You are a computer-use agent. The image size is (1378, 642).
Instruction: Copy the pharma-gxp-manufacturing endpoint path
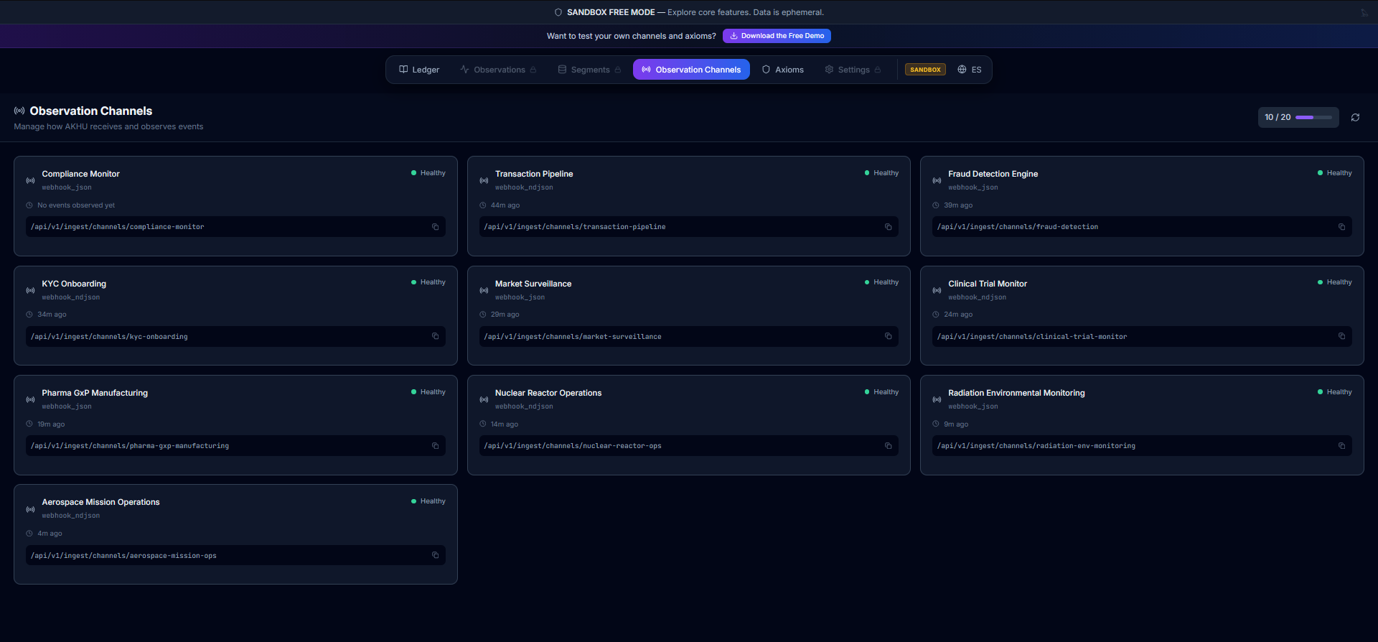click(435, 446)
